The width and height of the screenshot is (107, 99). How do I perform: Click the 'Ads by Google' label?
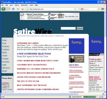tap(94, 54)
